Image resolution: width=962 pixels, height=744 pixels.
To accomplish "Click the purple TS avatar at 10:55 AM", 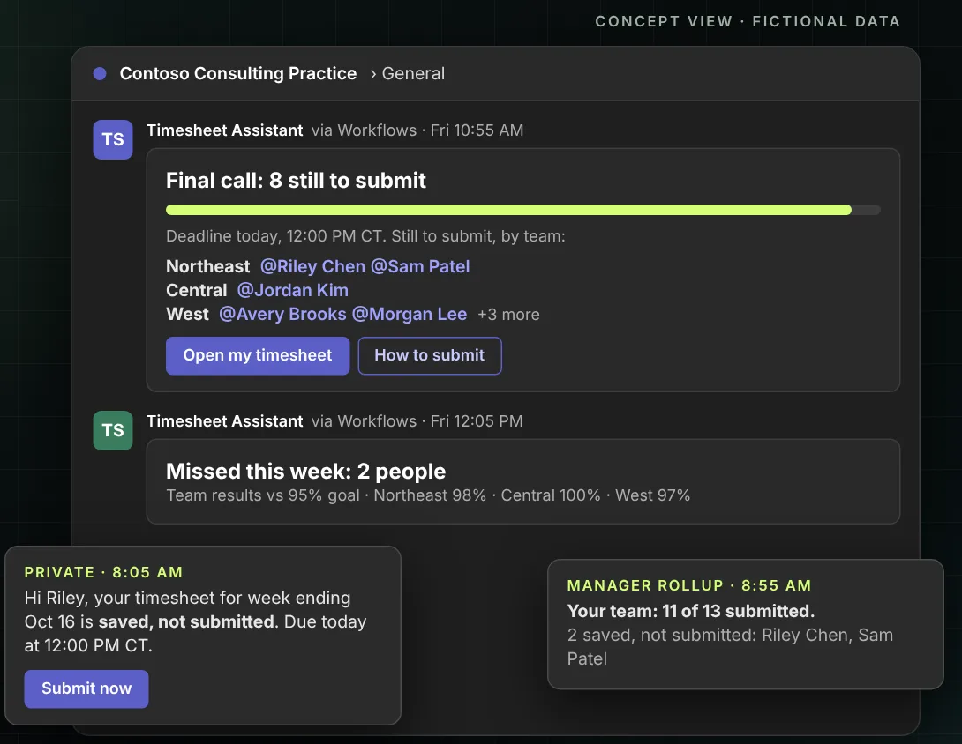I will 113,140.
